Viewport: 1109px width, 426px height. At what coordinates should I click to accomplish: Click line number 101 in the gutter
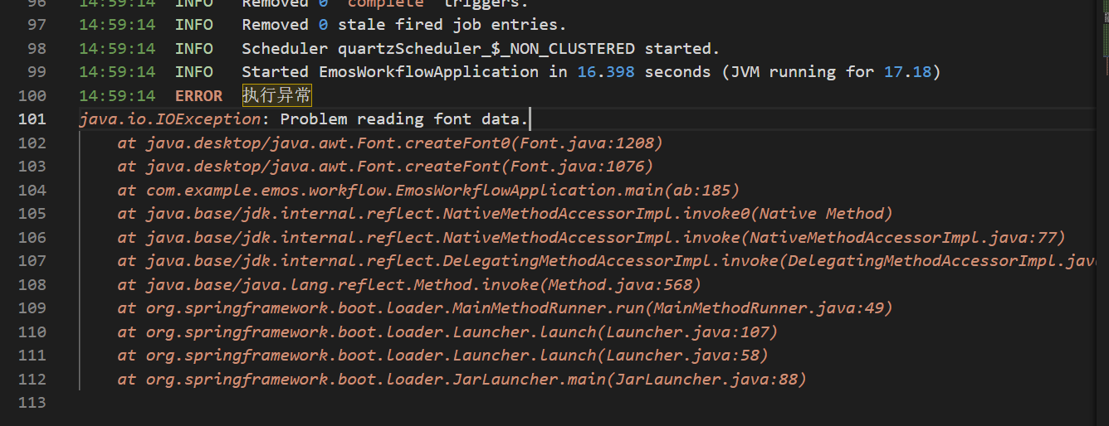(x=32, y=119)
